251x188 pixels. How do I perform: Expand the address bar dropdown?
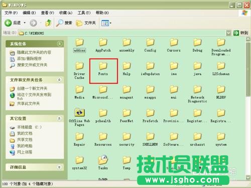pyautogui.click(x=228, y=33)
